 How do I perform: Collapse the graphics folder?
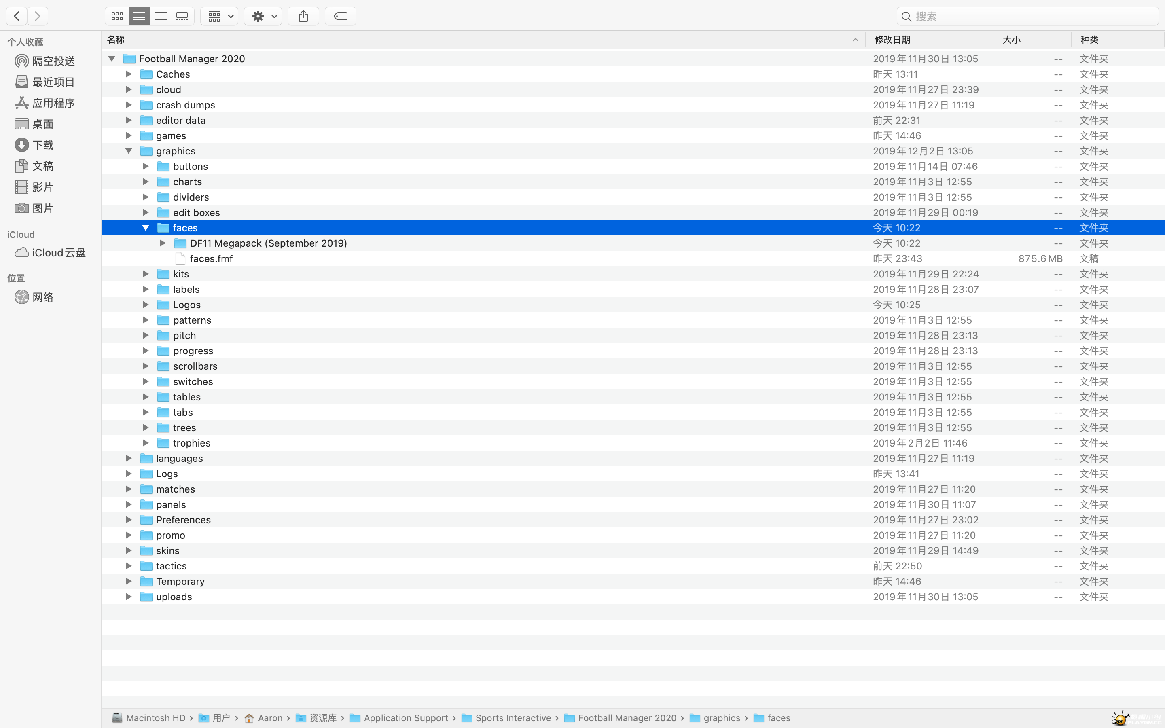[x=129, y=151]
